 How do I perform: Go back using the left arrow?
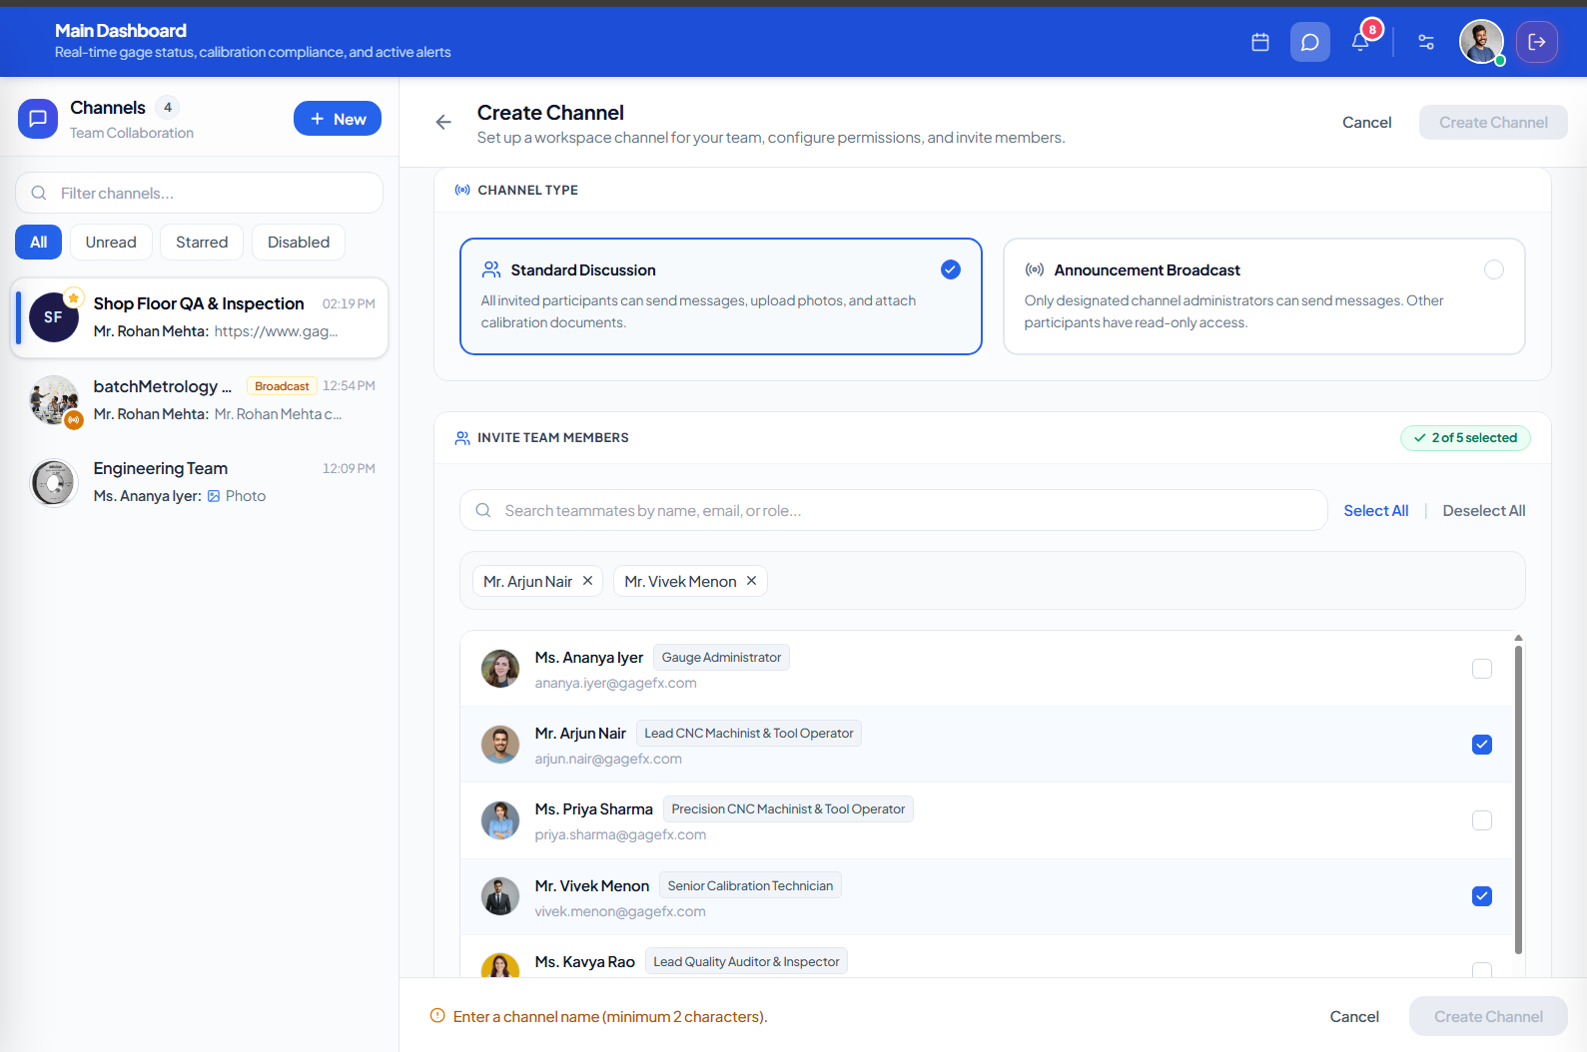(x=443, y=122)
